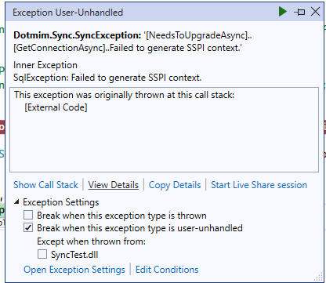Collapse the Exception Settings section

tap(16, 201)
